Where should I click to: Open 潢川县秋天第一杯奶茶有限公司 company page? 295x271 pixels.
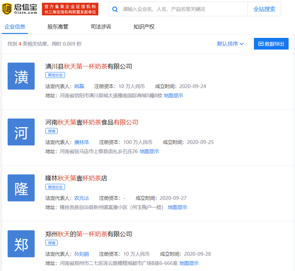(88, 66)
